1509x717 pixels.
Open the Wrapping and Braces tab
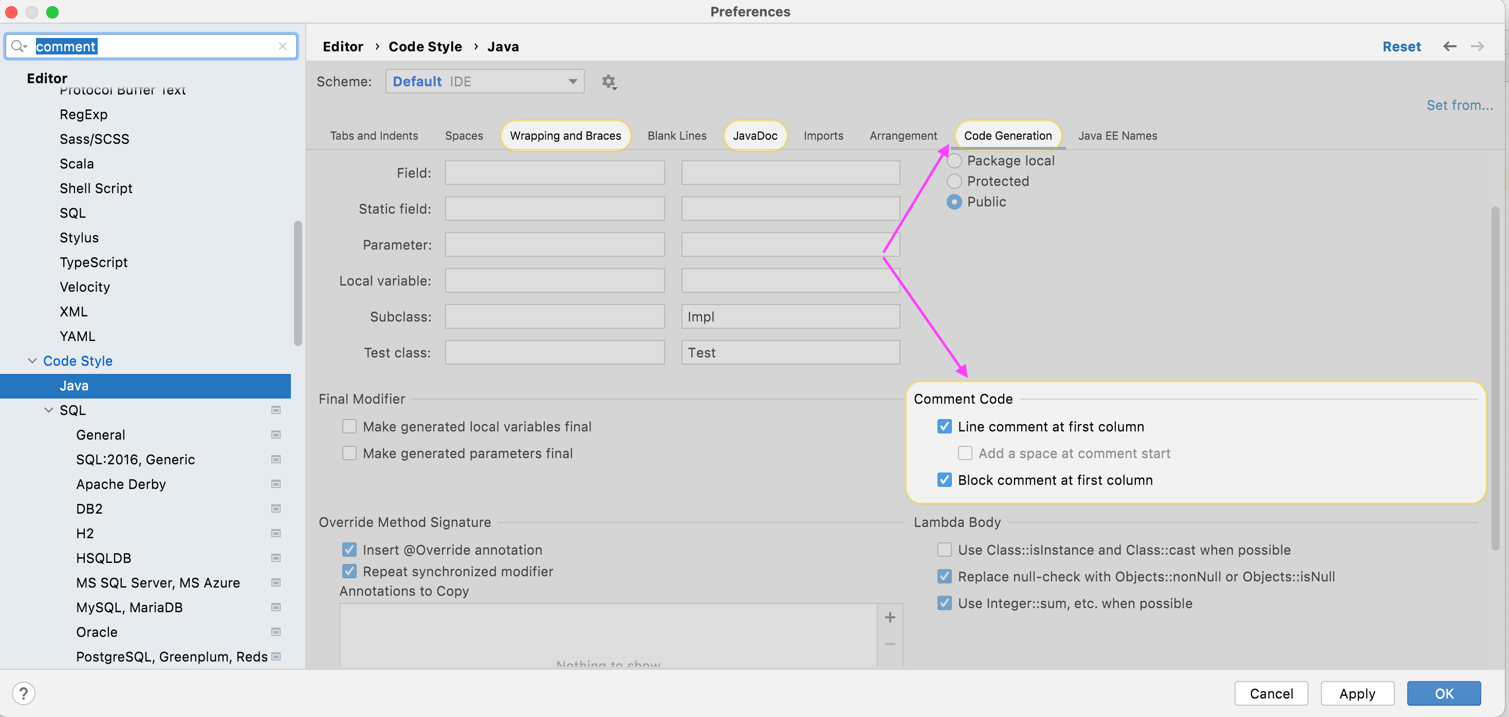565,136
